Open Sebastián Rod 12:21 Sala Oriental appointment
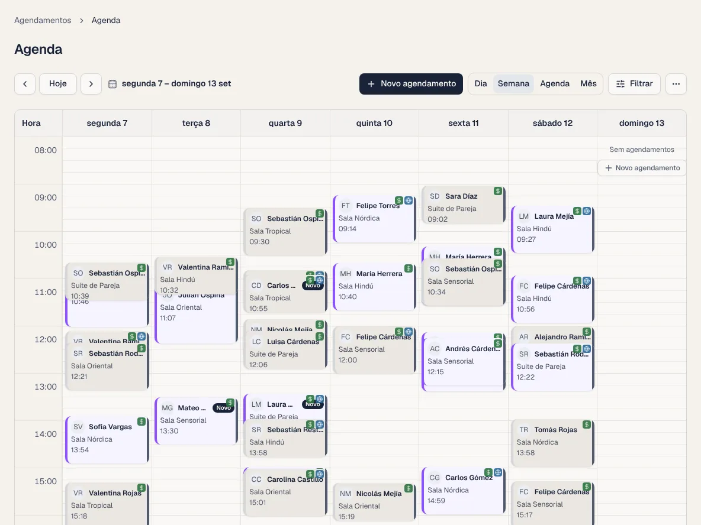This screenshot has width=701, height=525. (x=107, y=367)
